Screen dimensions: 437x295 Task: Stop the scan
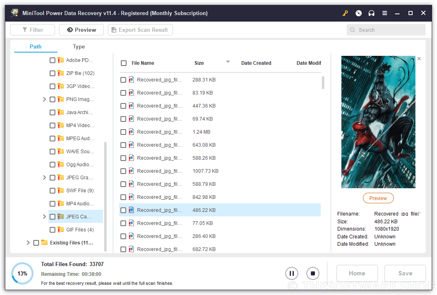313,273
